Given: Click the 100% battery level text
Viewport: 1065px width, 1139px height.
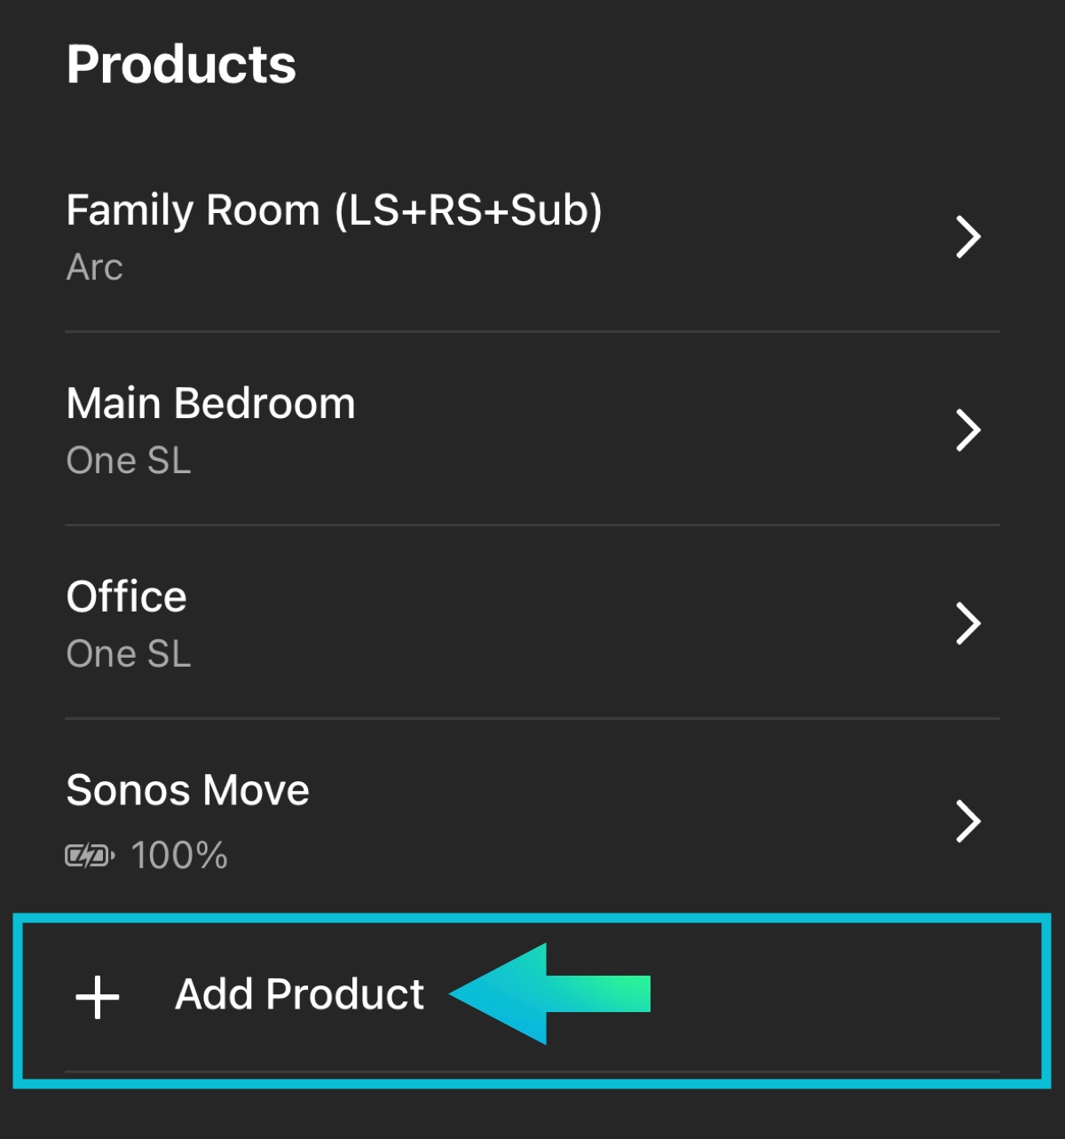Looking at the screenshot, I should [x=179, y=856].
